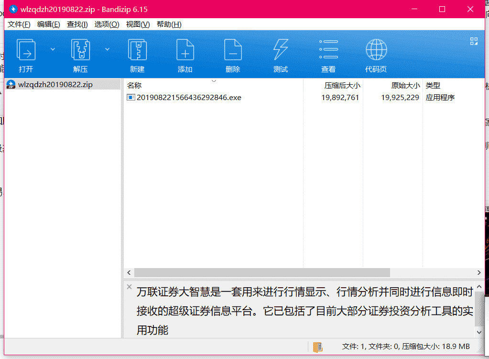Click the status text 文件: 1, 文件夹: 0
The height and width of the screenshot is (359, 489).
point(371,347)
